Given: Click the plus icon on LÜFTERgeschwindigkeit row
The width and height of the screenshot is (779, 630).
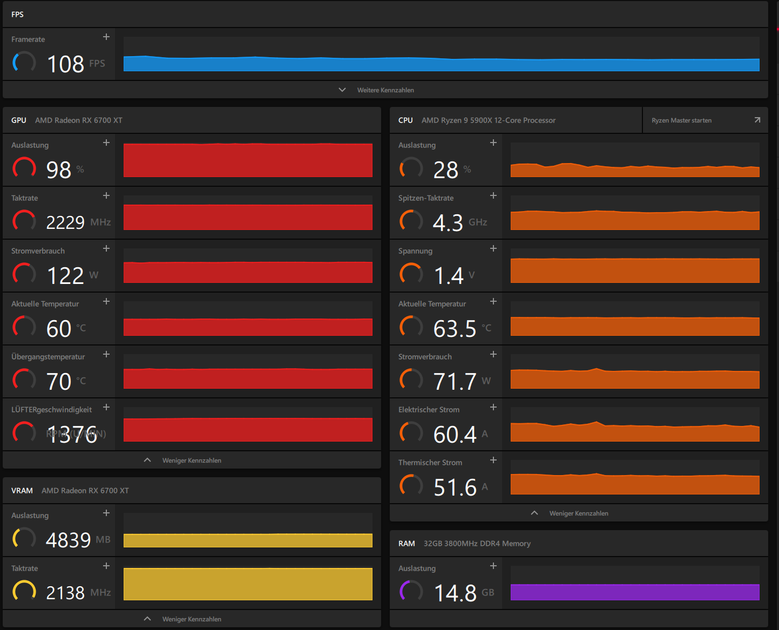Looking at the screenshot, I should pyautogui.click(x=106, y=407).
